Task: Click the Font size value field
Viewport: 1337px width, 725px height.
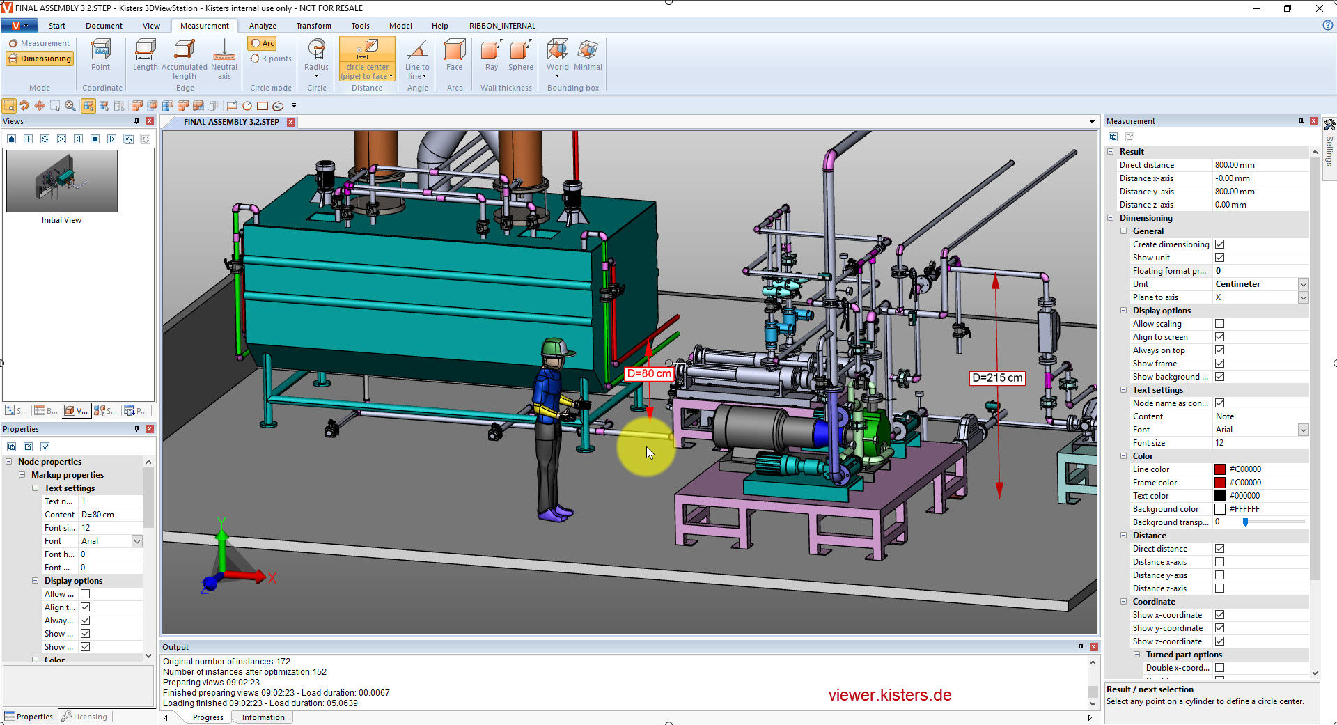Action: (1260, 443)
